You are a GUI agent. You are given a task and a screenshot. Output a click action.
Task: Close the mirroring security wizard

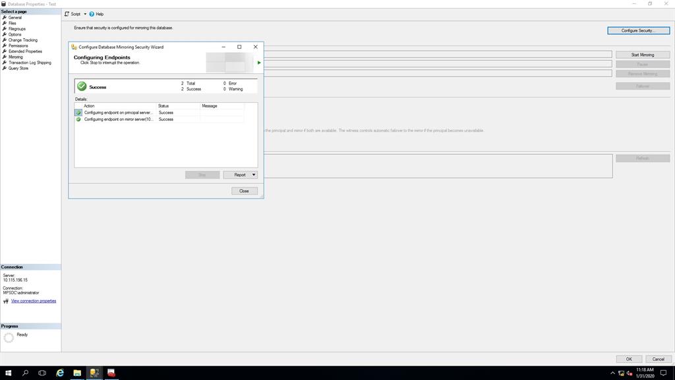[244, 190]
